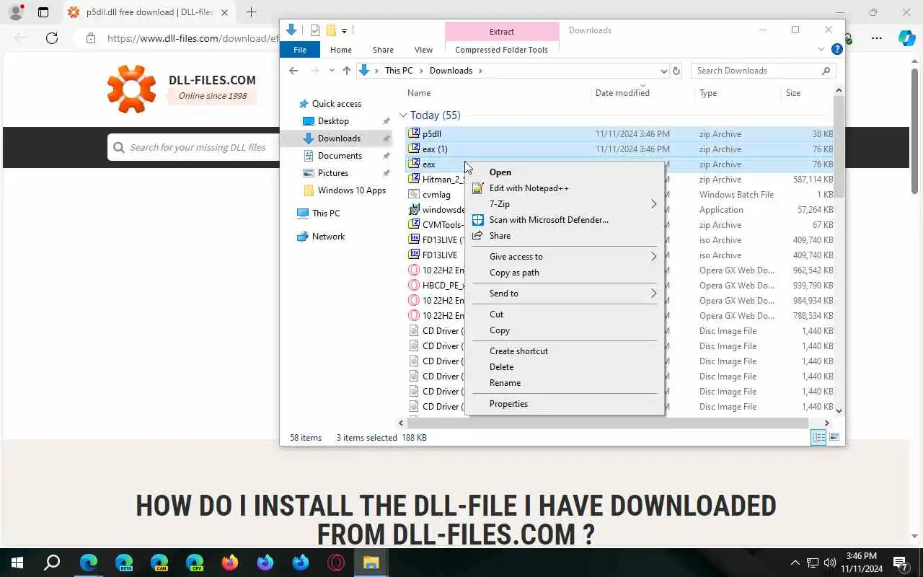Open the address bar history dropdown
Image resolution: width=923 pixels, height=577 pixels.
click(x=663, y=71)
